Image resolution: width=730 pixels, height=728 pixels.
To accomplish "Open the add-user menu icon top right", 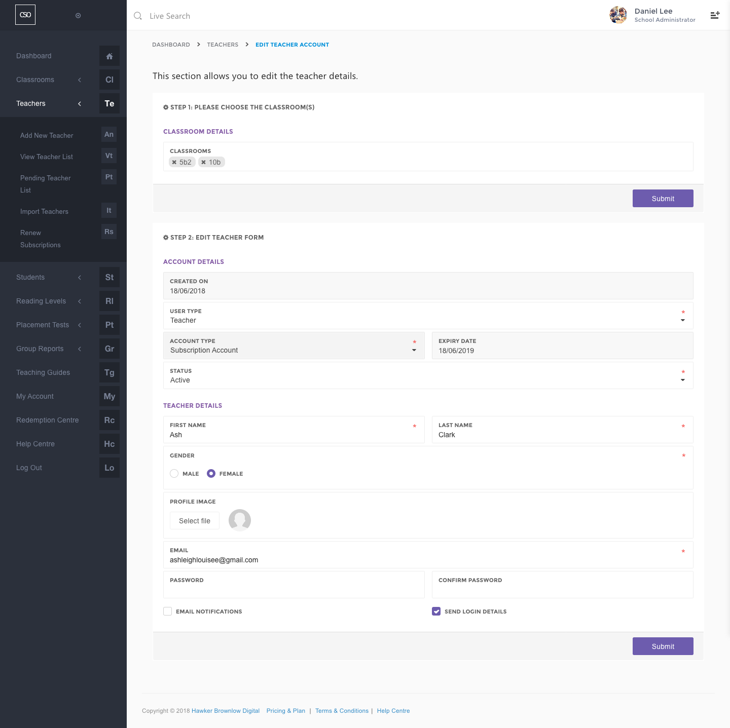I will click(715, 15).
